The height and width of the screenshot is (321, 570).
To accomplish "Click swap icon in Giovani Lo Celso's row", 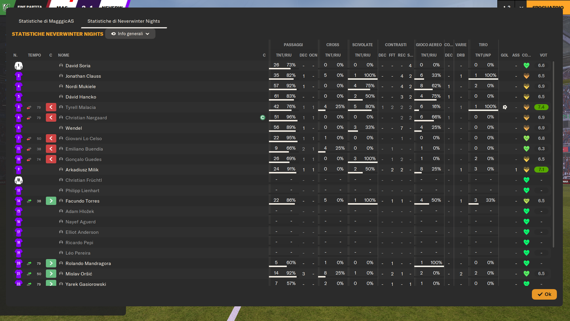I will click(29, 139).
